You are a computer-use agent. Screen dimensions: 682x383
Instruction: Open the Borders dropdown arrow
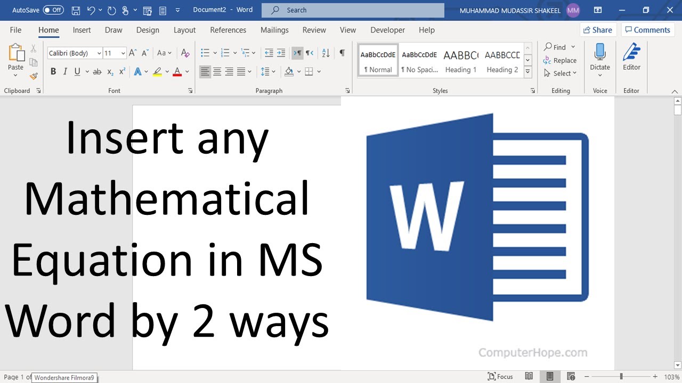click(319, 71)
